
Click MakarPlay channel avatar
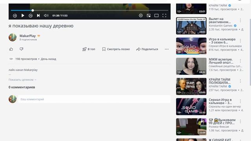[x=13, y=37]
